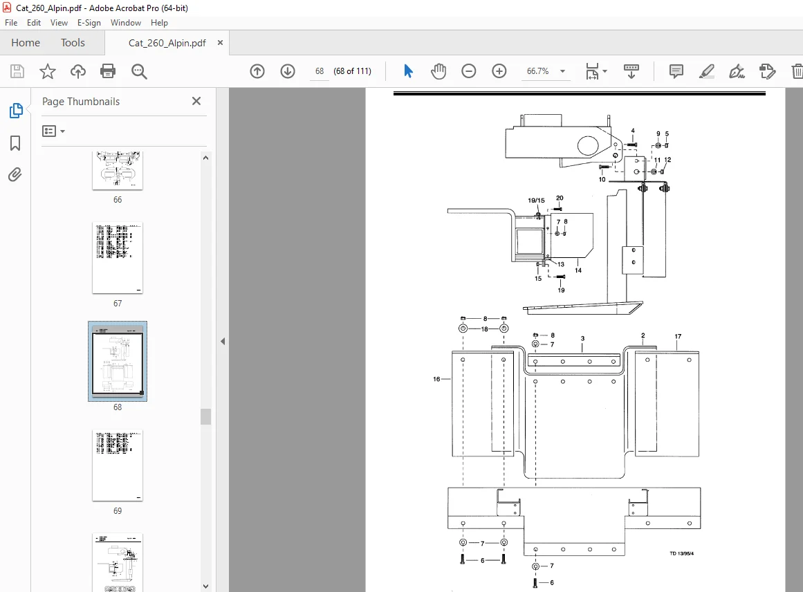803x592 pixels.
Task: Open the E-Sign menu
Action: click(x=89, y=23)
